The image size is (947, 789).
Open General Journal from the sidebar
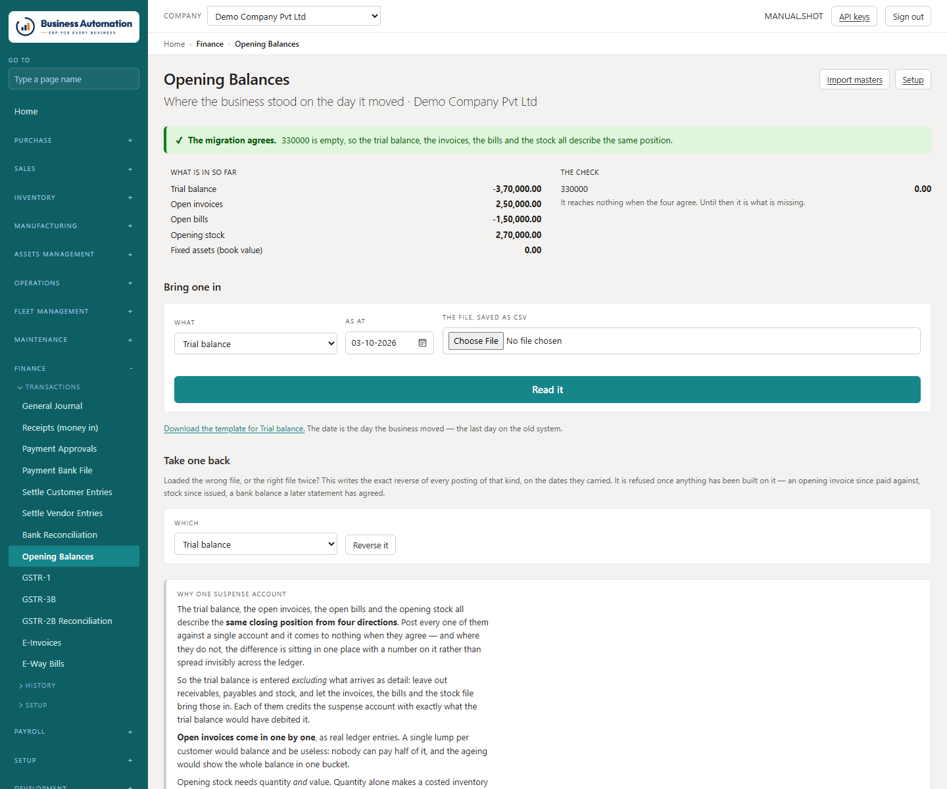coord(74,406)
